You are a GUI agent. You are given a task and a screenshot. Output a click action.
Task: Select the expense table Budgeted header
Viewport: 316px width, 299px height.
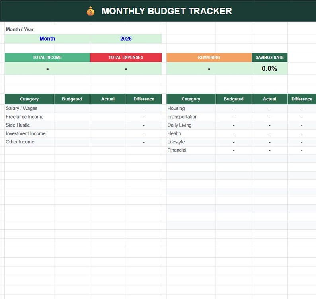234,99
